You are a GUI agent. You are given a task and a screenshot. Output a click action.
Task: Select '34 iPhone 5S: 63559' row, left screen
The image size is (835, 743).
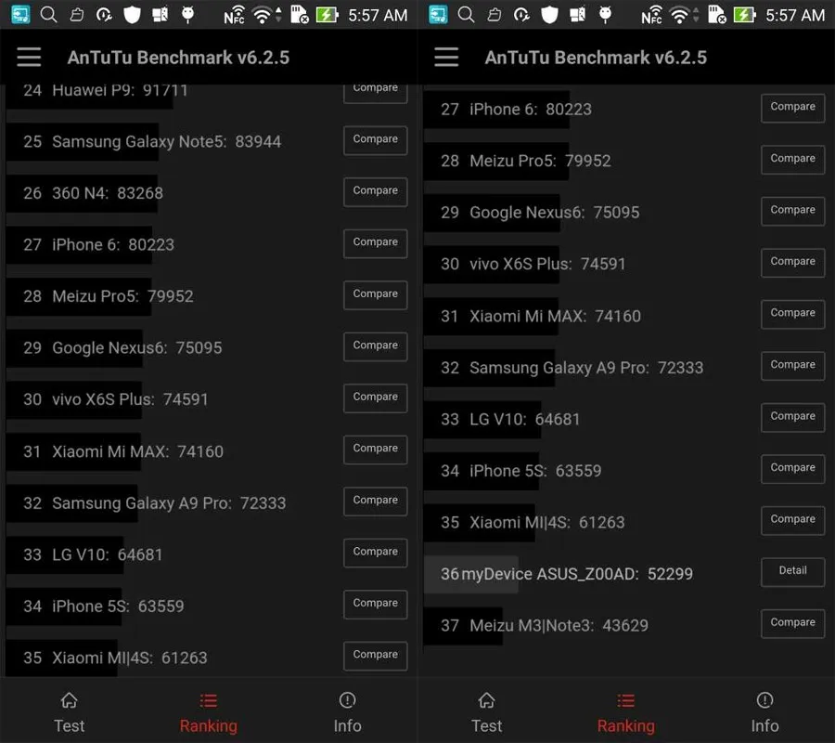208,606
